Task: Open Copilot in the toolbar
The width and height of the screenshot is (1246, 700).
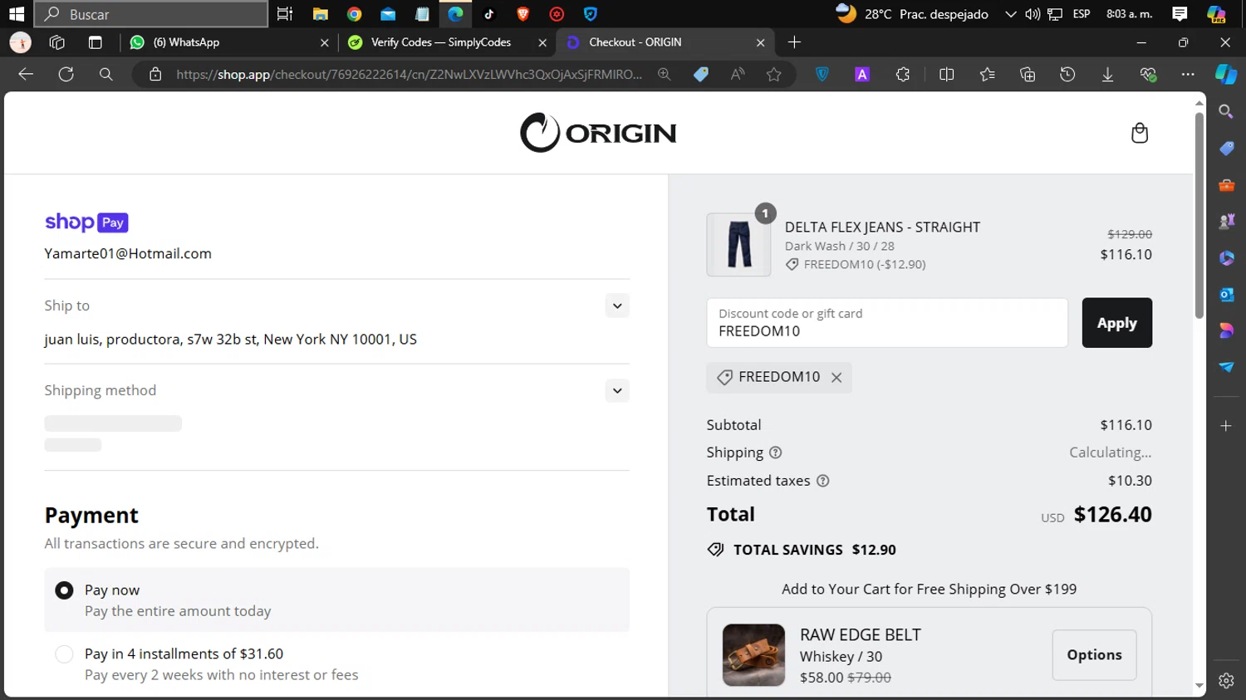Action: coord(1226,74)
